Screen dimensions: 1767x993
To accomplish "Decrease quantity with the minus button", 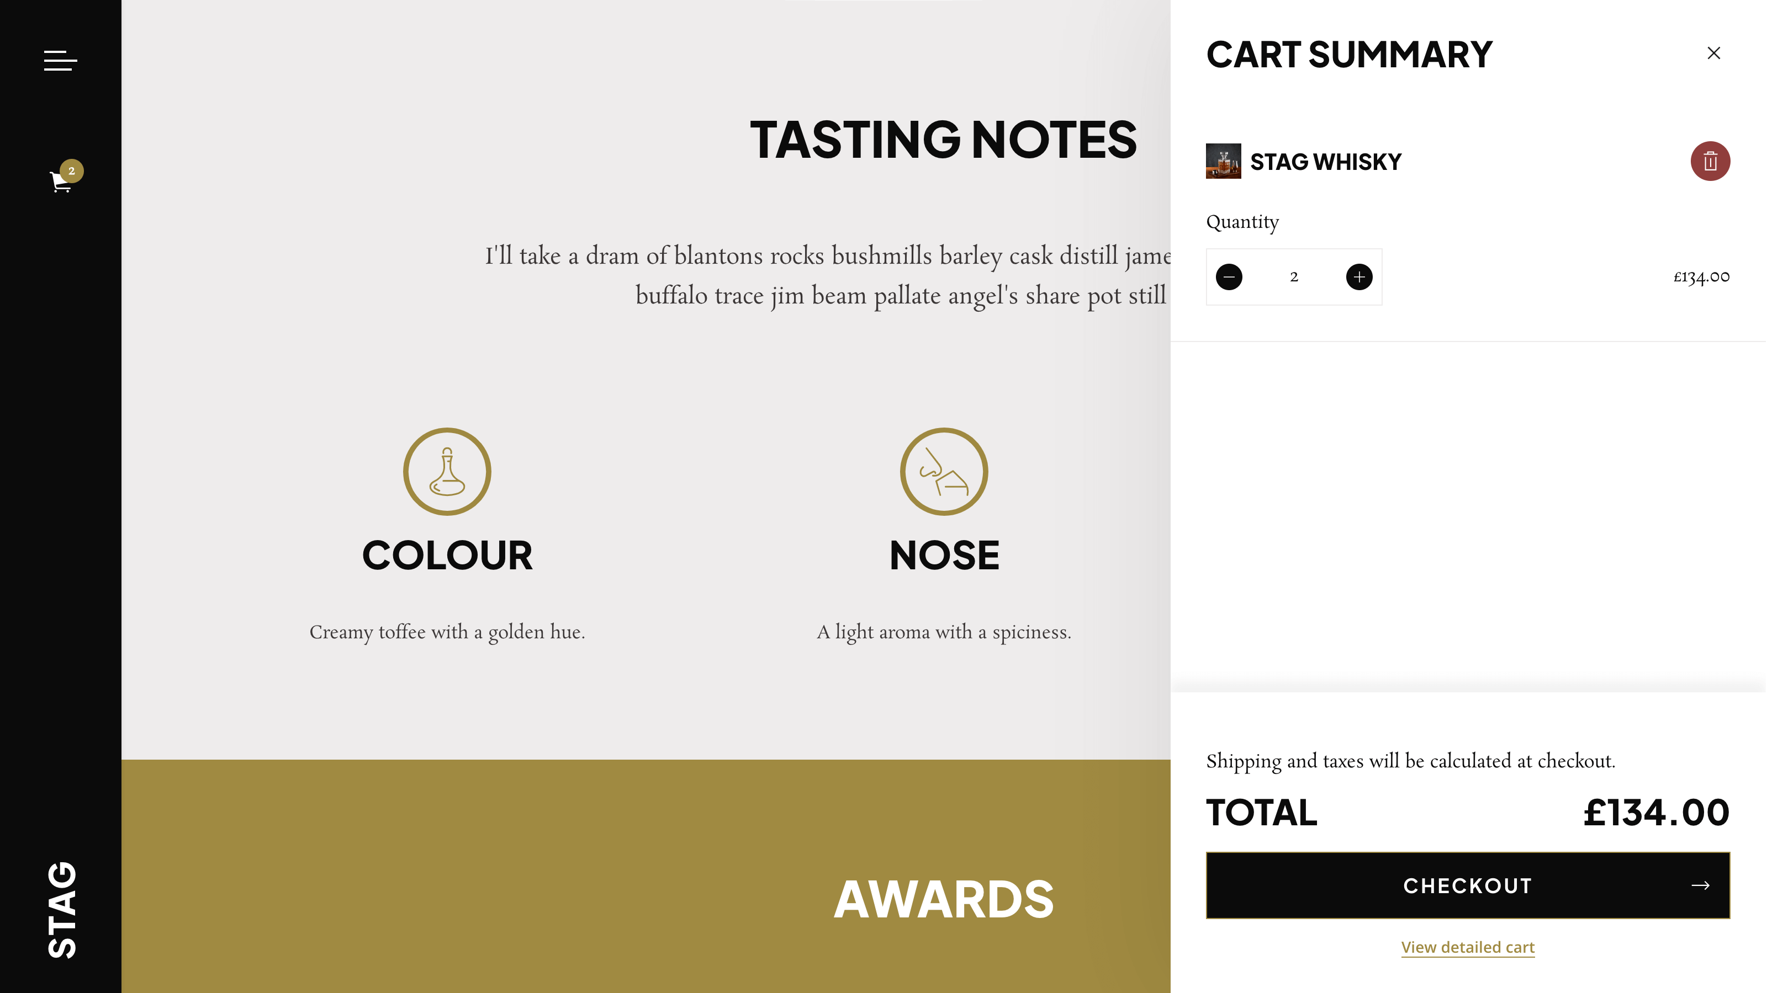I will 1229,277.
